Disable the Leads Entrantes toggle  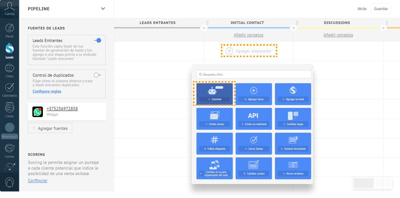pyautogui.click(x=97, y=41)
